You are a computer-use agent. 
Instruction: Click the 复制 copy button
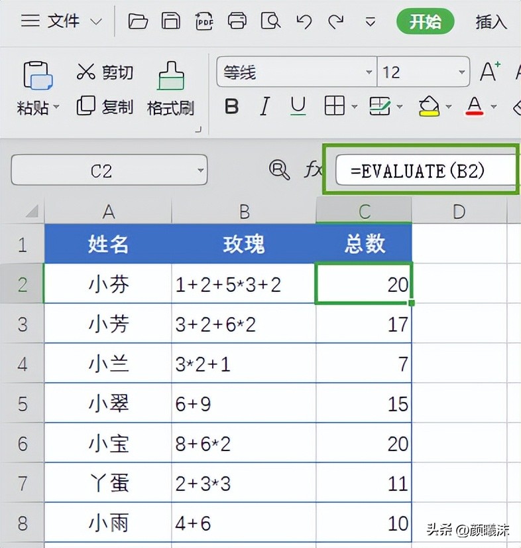tap(105, 106)
